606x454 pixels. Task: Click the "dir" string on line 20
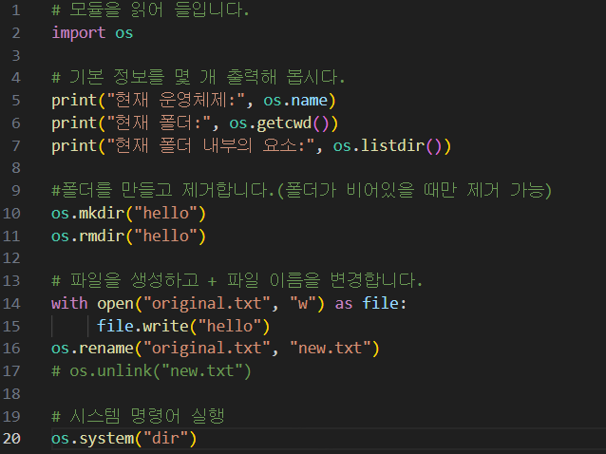pos(166,439)
